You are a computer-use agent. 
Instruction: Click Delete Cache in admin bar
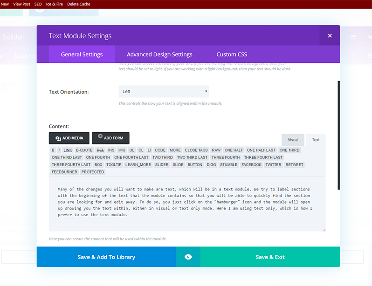tap(78, 4)
